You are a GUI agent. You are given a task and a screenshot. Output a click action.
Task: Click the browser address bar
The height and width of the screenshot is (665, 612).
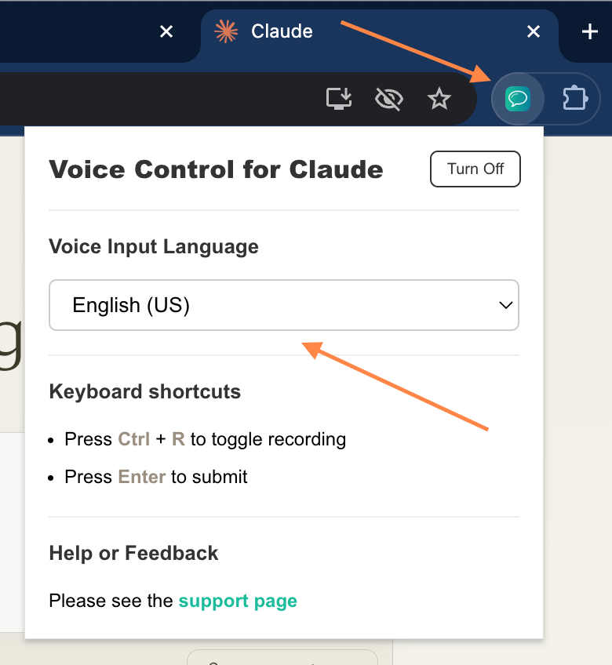(157, 99)
